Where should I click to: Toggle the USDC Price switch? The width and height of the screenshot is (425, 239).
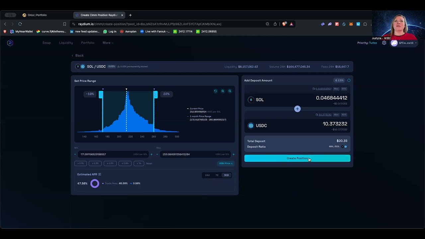(226, 163)
